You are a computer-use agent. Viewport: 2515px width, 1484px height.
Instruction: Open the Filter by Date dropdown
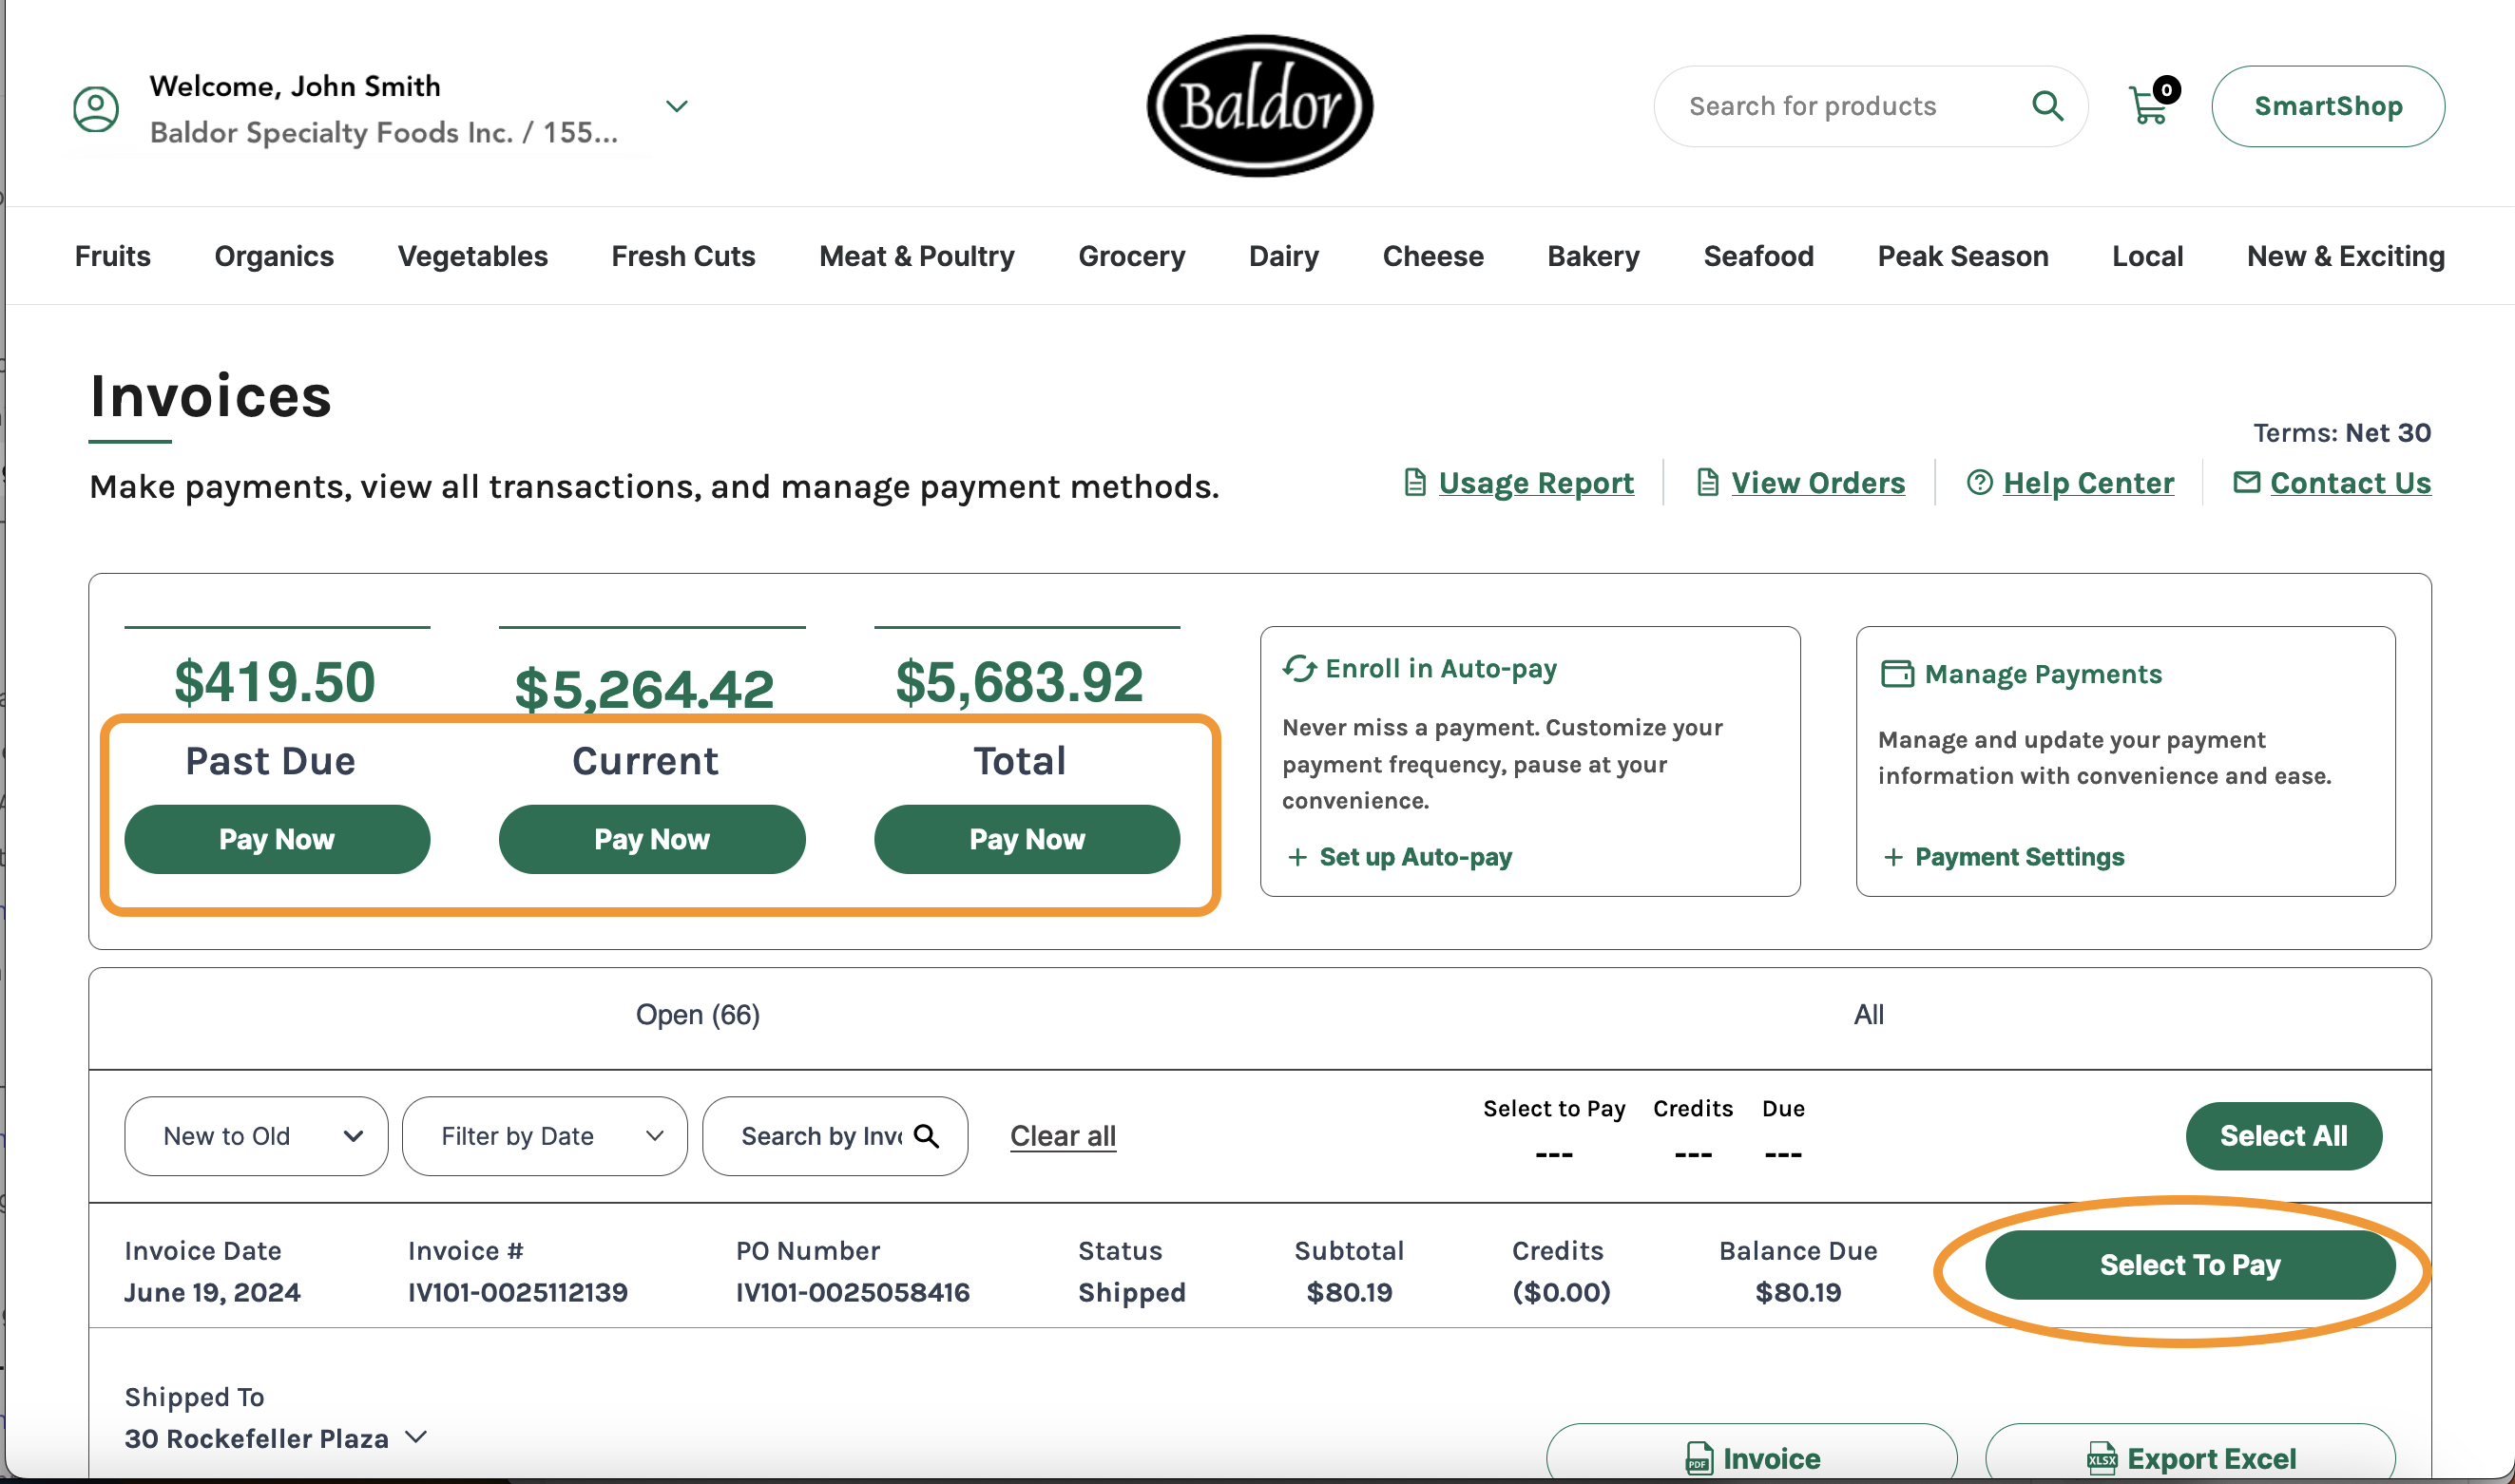(545, 1136)
